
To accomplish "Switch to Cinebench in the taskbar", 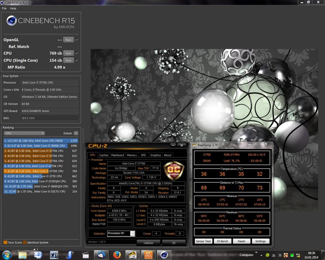I will [164, 255].
